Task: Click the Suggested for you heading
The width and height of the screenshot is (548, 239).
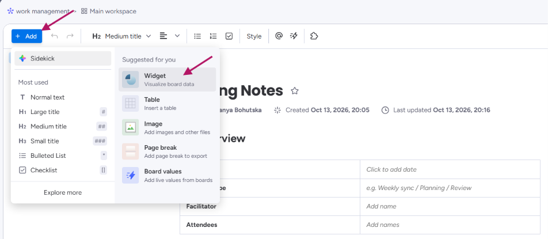Action: coord(149,60)
